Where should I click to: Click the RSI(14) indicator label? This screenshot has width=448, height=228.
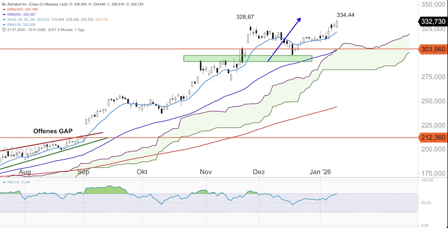coord(13,183)
